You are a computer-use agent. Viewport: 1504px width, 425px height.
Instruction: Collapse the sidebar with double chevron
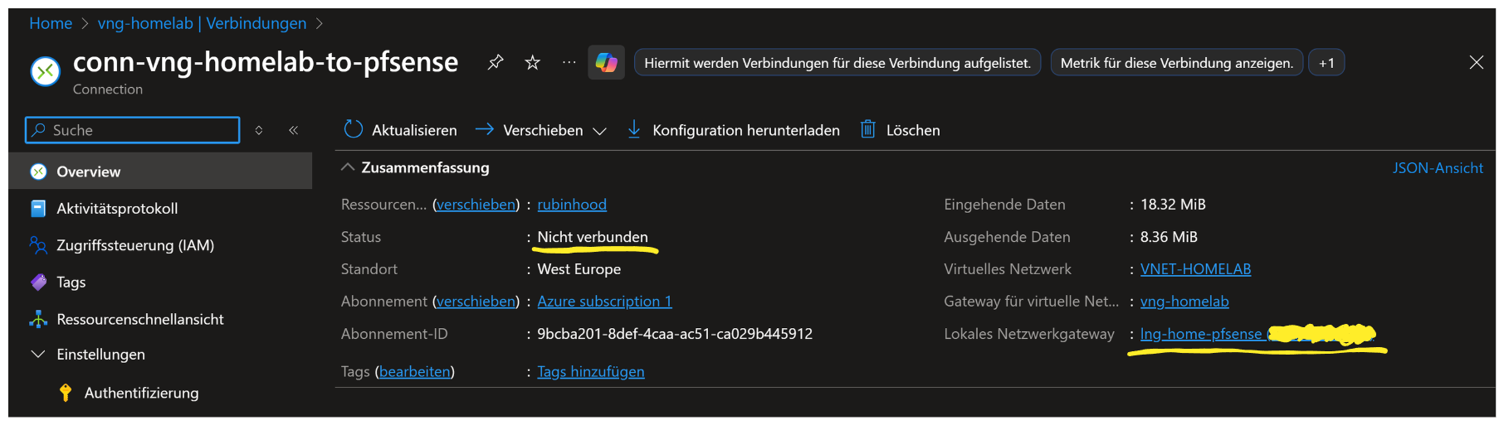pos(294,130)
